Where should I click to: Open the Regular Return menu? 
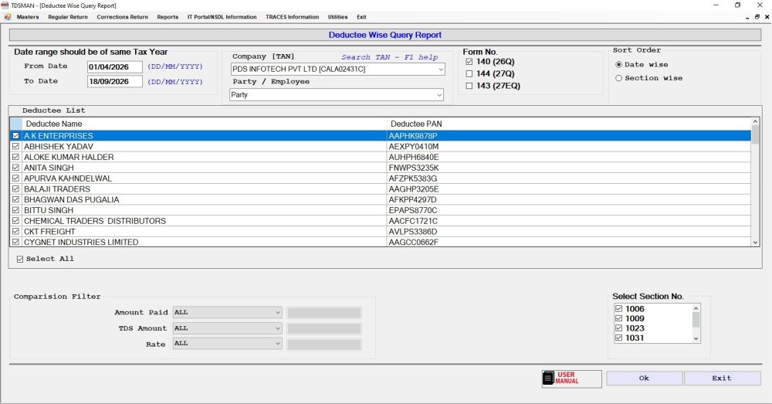click(68, 17)
